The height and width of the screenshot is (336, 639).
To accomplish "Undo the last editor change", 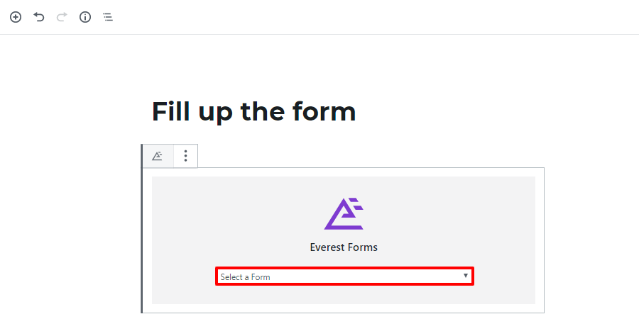I will [x=39, y=17].
